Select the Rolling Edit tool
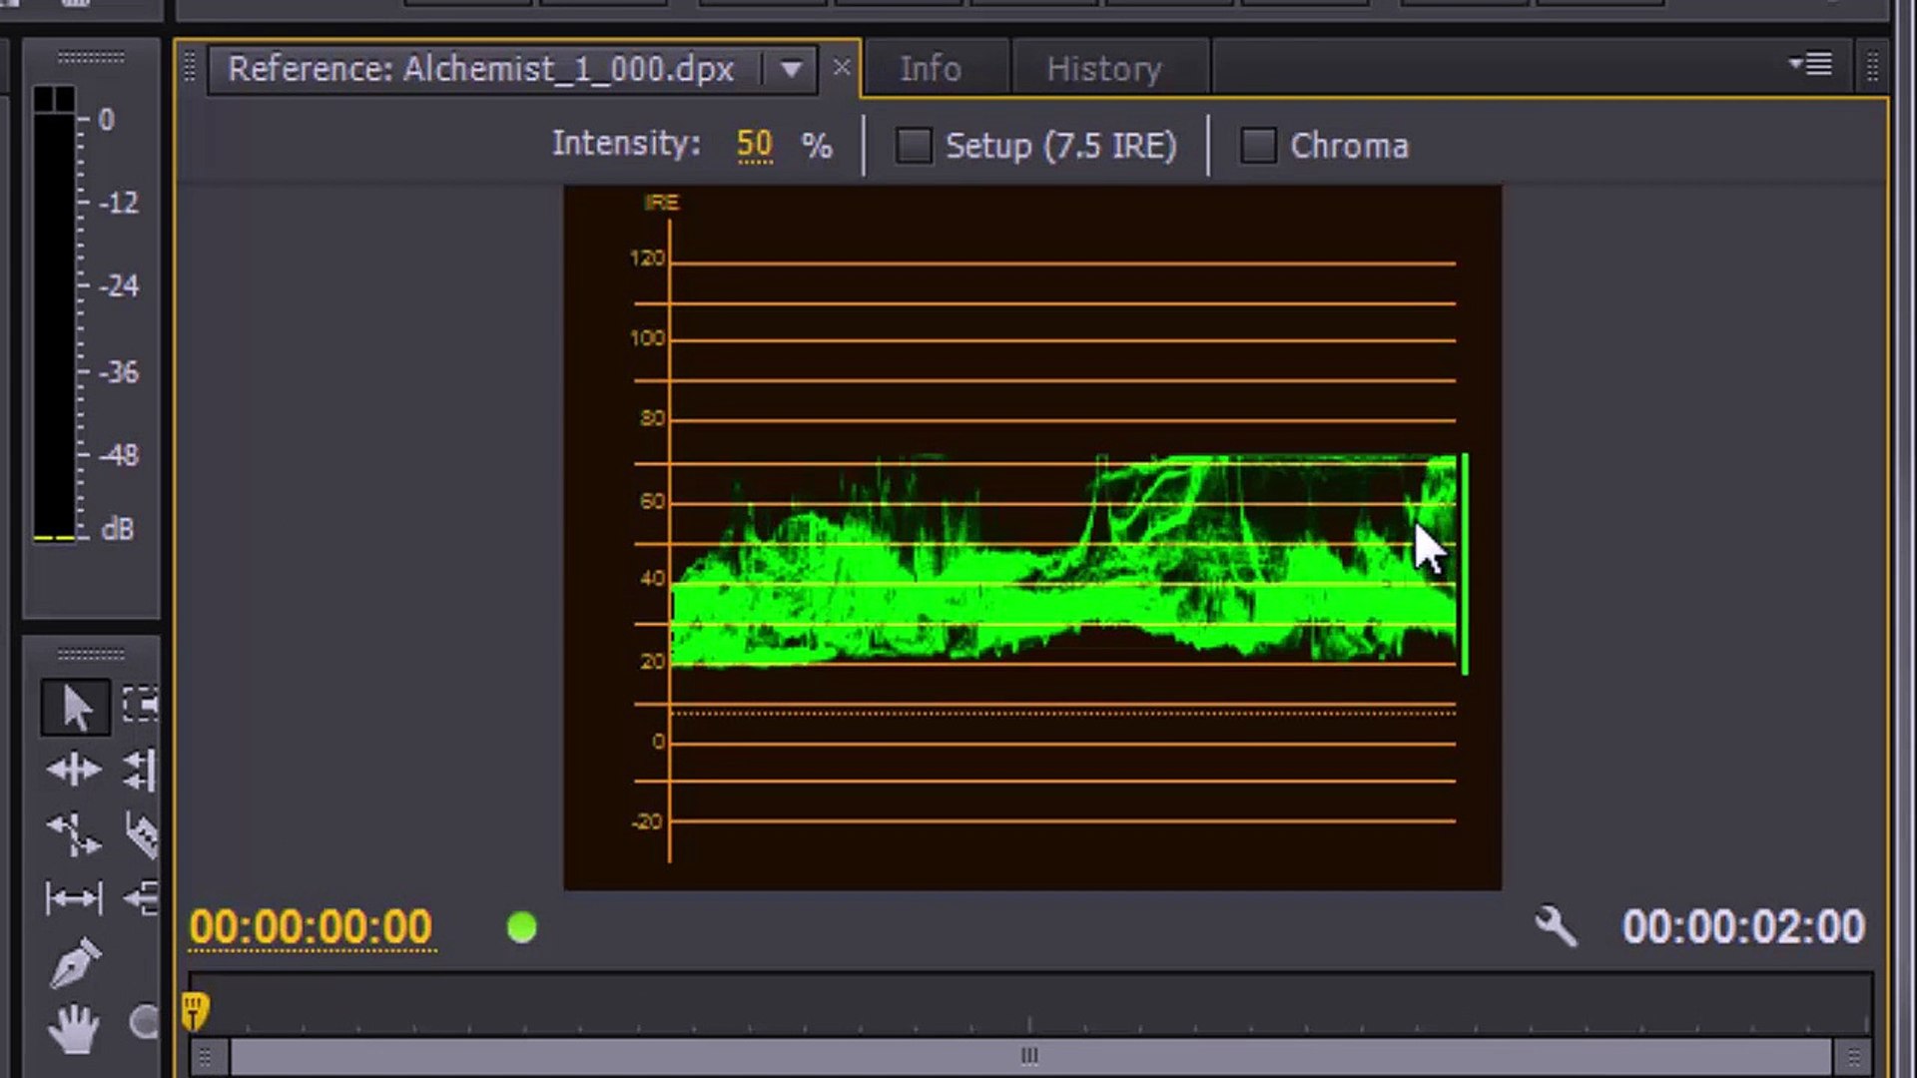 (141, 771)
